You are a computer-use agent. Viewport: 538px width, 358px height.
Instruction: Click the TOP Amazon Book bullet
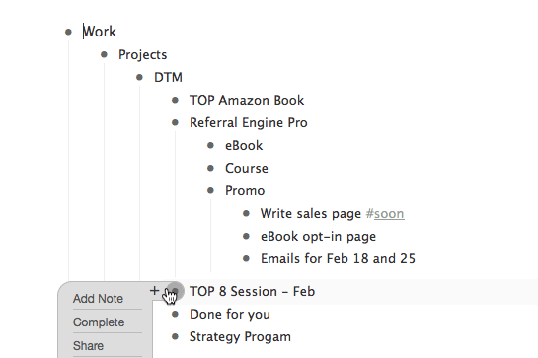pyautogui.click(x=175, y=100)
